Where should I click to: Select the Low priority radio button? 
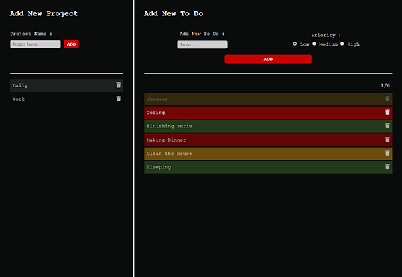coord(295,44)
